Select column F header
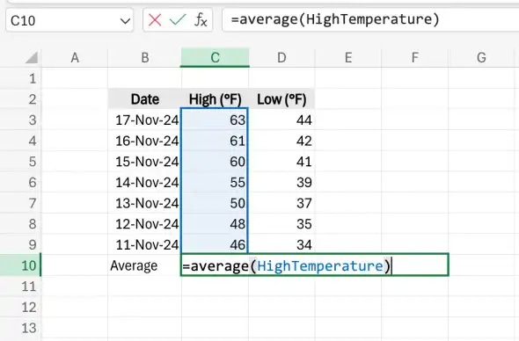This screenshot has height=341, width=519. (x=414, y=57)
